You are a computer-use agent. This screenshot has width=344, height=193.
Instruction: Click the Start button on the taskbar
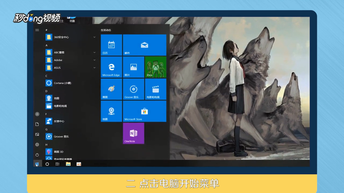[37, 164]
